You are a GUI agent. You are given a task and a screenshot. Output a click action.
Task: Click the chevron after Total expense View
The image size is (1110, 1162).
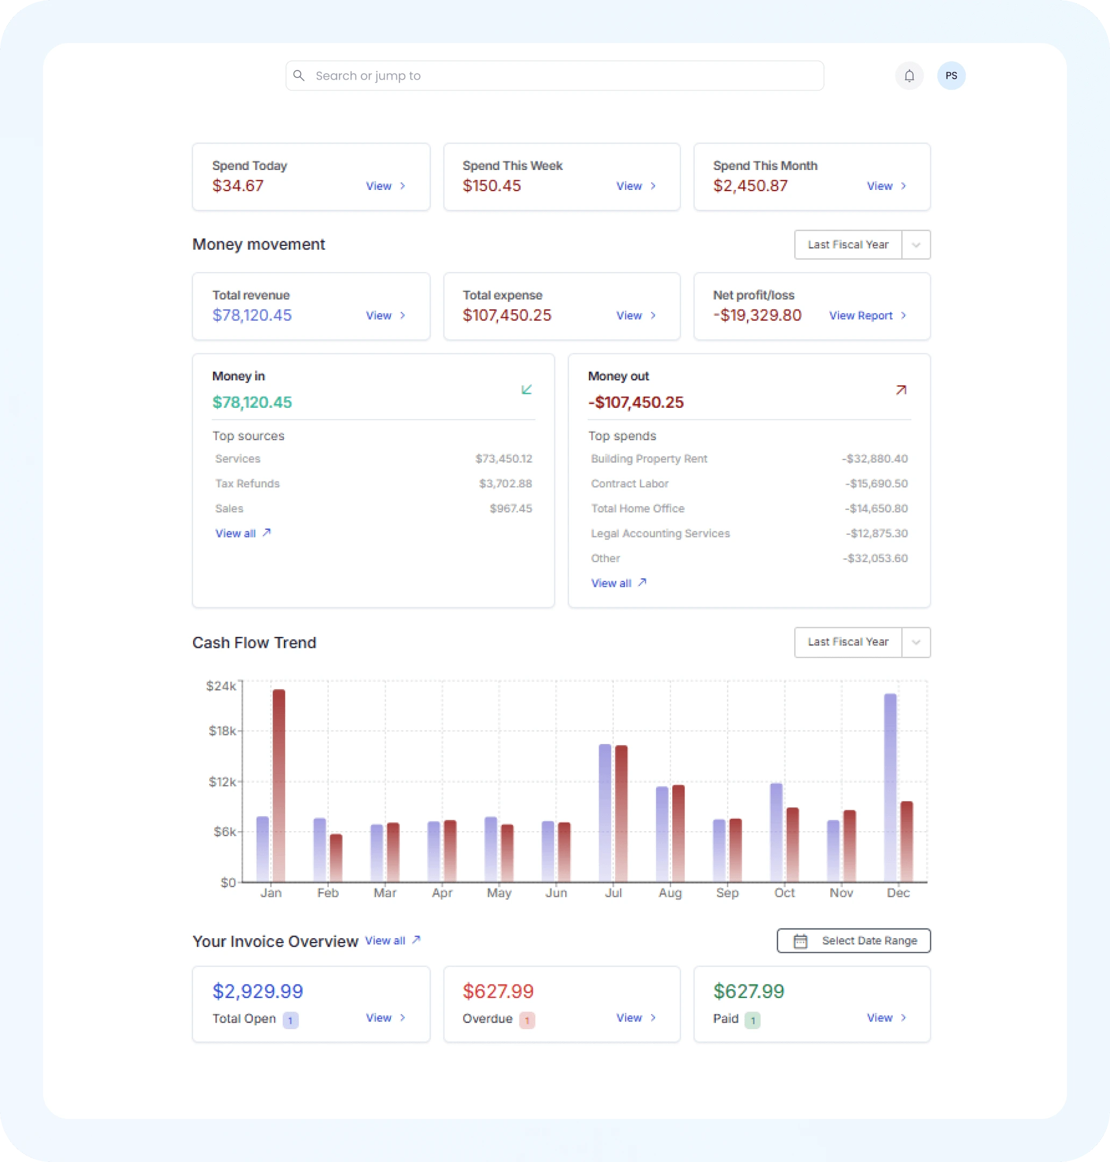(x=653, y=315)
